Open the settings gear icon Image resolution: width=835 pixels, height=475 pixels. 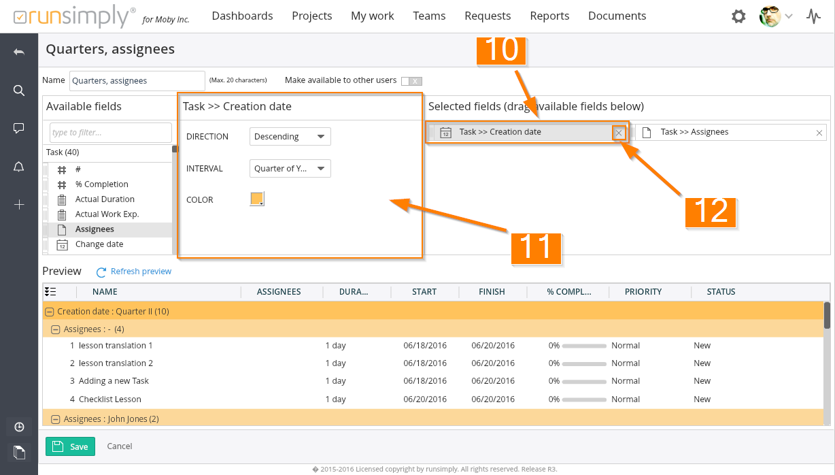(x=738, y=16)
